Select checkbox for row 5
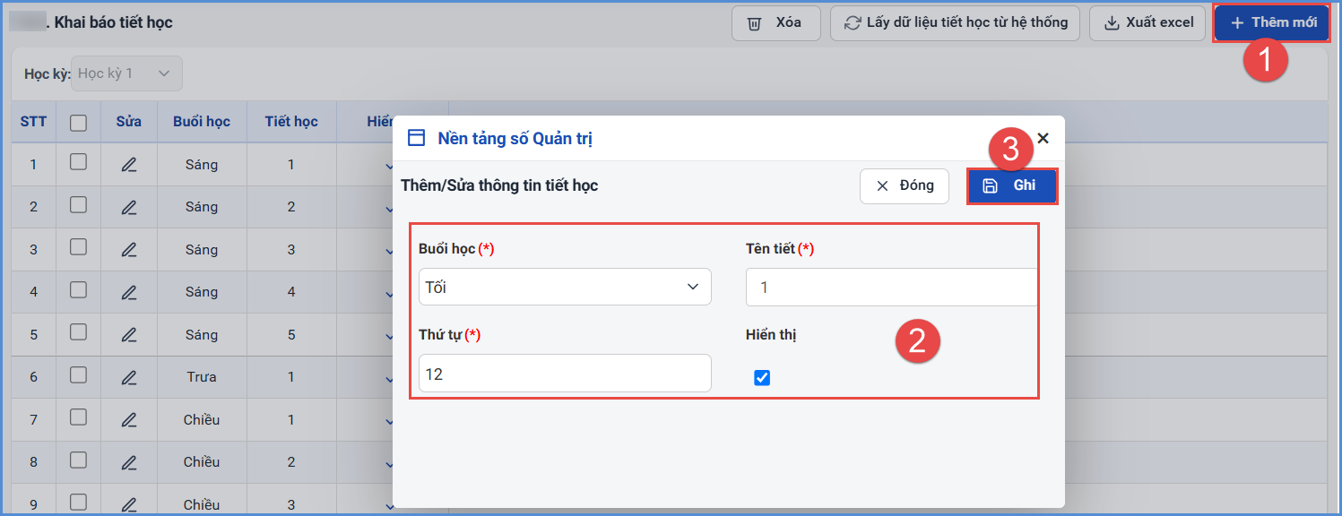 78,332
